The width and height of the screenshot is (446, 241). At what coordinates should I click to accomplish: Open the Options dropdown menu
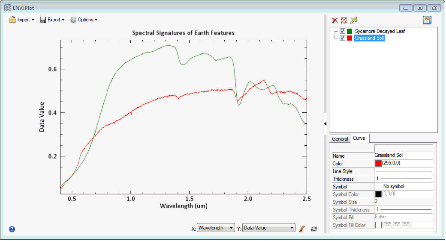tap(84, 20)
